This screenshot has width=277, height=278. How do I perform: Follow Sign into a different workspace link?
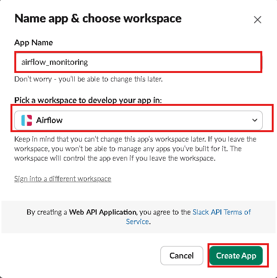click(x=63, y=179)
